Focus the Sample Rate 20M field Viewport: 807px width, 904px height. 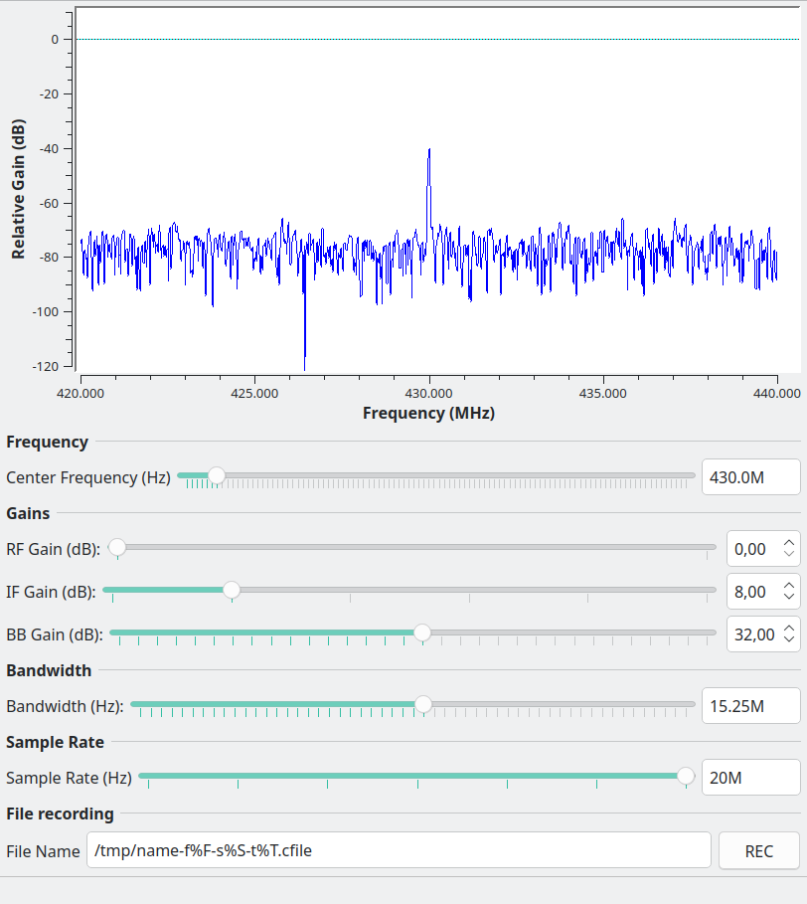751,777
